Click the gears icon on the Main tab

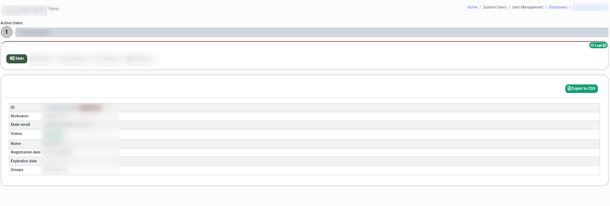(12, 59)
